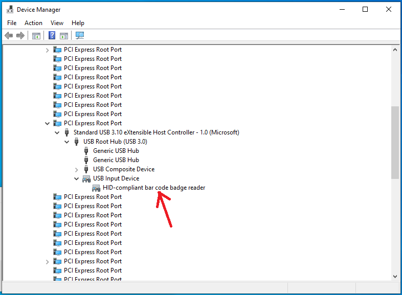Select the USB Composite Device plug icon
This screenshot has height=295, width=402.
click(86, 169)
